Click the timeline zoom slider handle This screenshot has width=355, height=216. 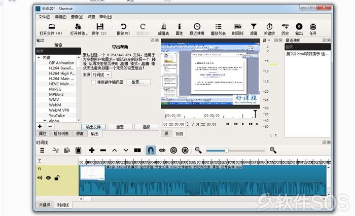(226, 151)
